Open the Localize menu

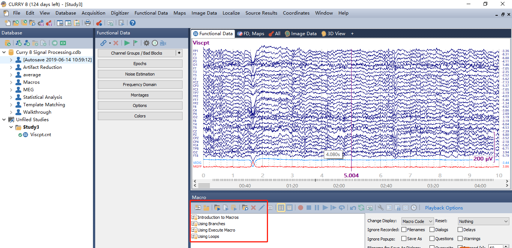pyautogui.click(x=231, y=13)
